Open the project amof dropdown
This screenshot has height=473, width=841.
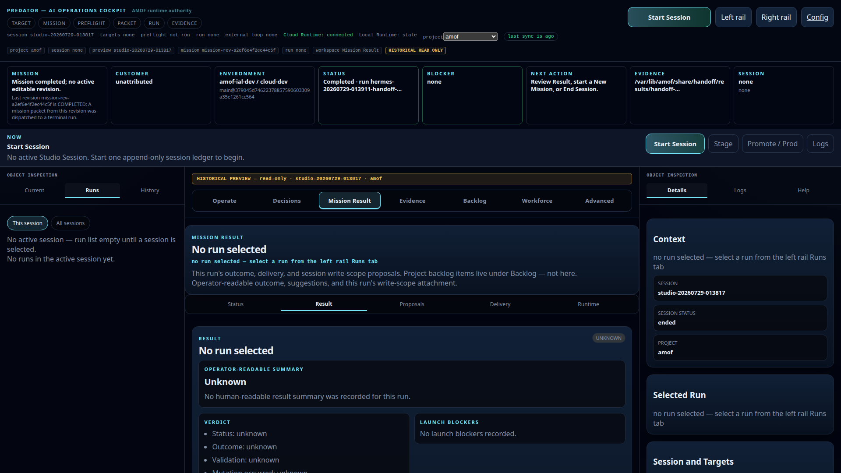pyautogui.click(x=470, y=37)
